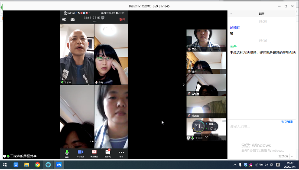Screen dimensions: 299x170
Task: Expand dropdown chevron on bottom participant thumbnail
Action: (x=206, y=137)
